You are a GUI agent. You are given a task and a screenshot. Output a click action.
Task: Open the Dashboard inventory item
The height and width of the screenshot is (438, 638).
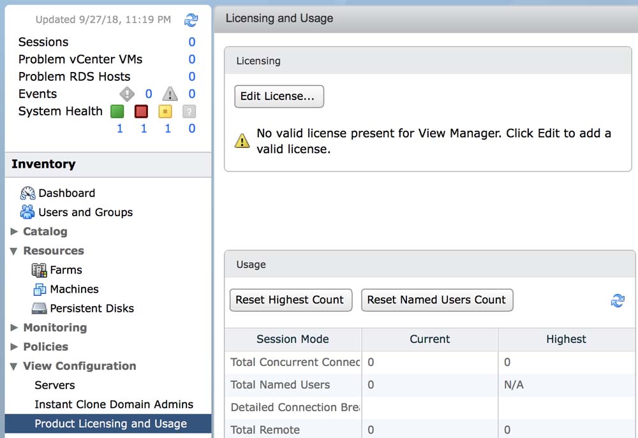(66, 193)
